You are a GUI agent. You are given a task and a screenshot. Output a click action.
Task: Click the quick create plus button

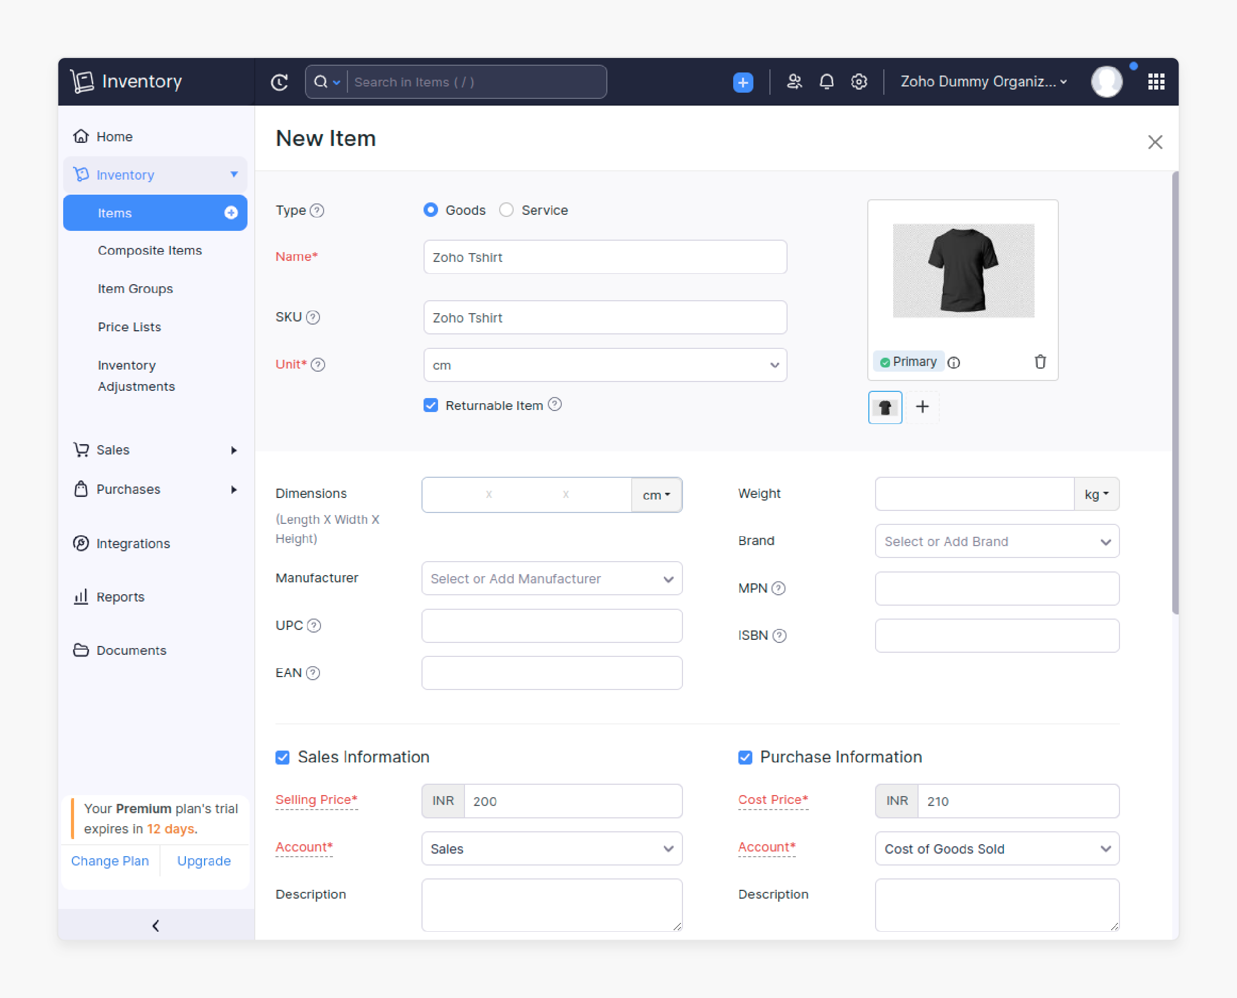pos(743,82)
